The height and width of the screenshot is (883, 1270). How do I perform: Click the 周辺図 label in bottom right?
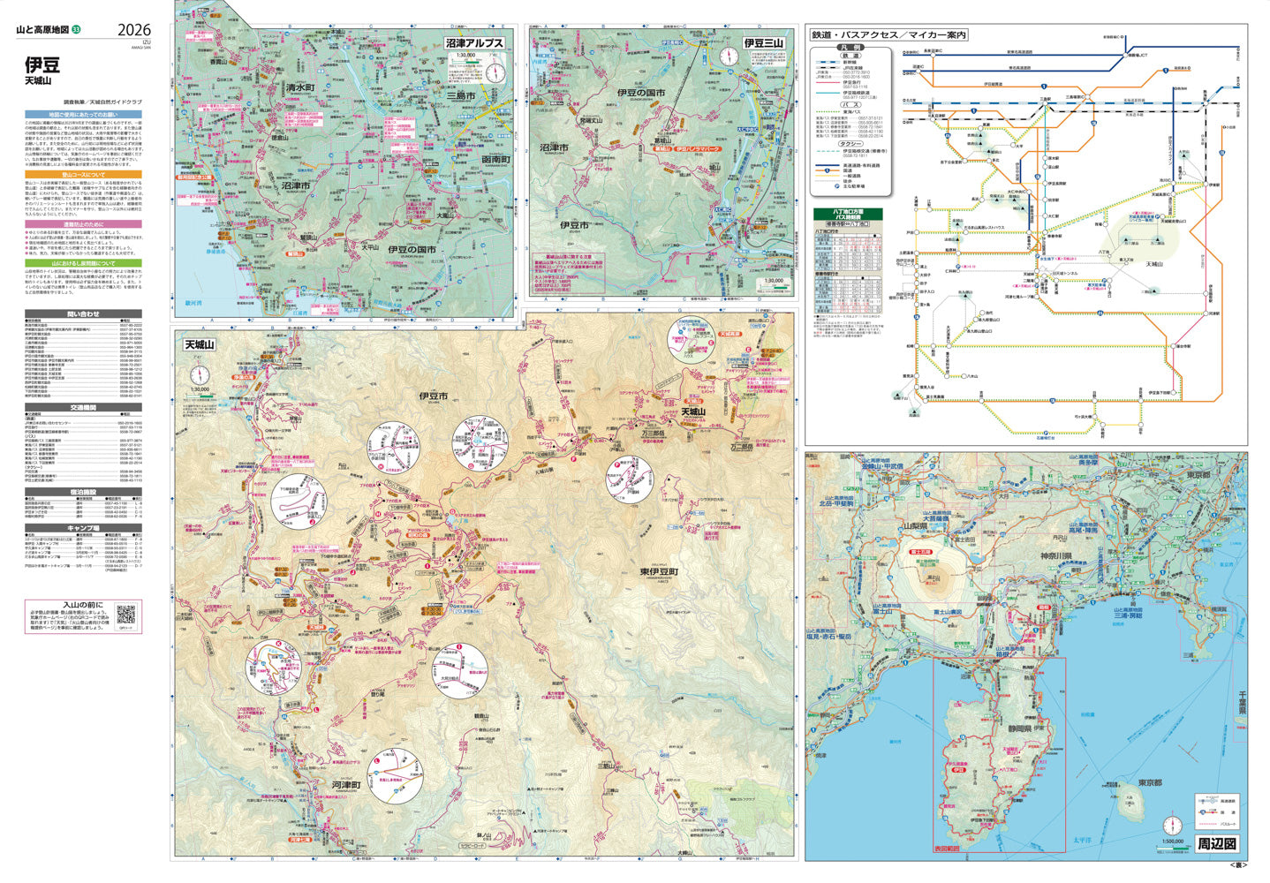click(x=1217, y=844)
